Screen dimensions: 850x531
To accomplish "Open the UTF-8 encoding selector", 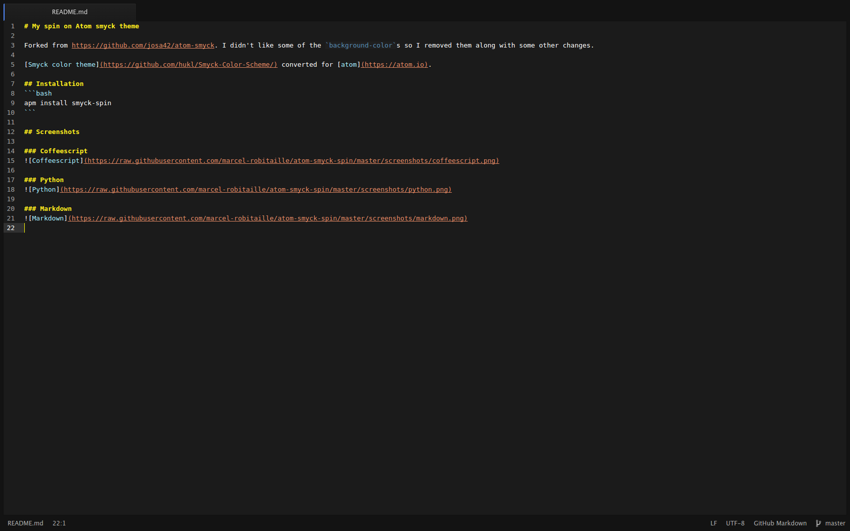I will (x=735, y=523).
